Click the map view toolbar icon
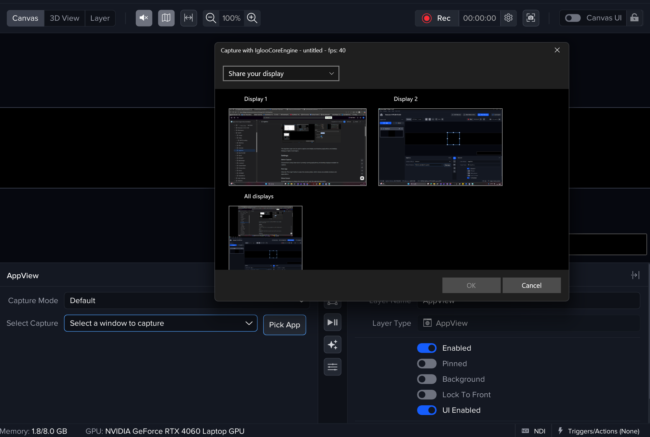The image size is (650, 437). 166,18
